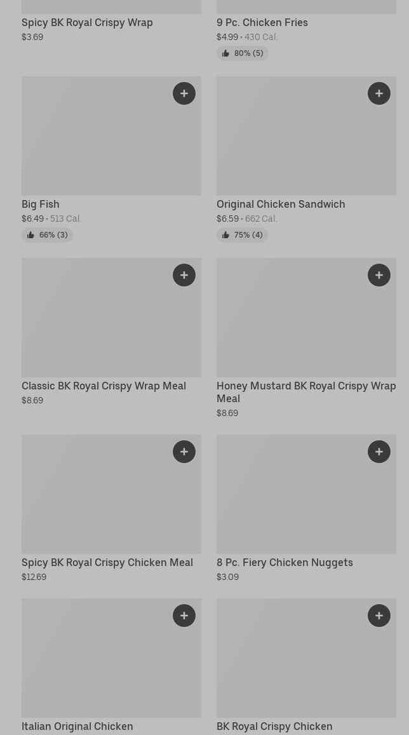
Task: Add Italian Original Chicken to cart
Action: 184,616
